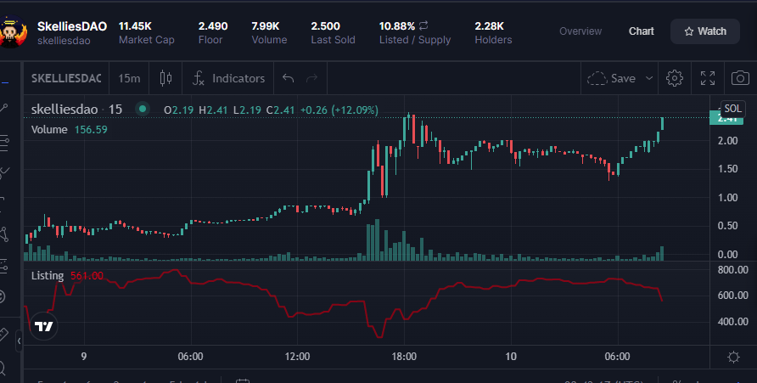The height and width of the screenshot is (383, 757).
Task: Open the candlestick chart type selector
Action: [x=165, y=78]
